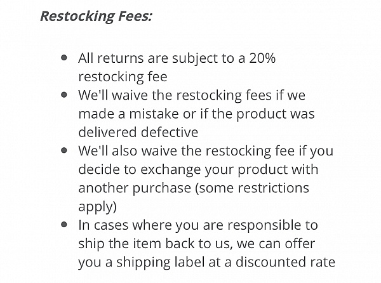Click "decide to exchange your product with" line
Viewport: 381px width, 283px height.
point(198,170)
